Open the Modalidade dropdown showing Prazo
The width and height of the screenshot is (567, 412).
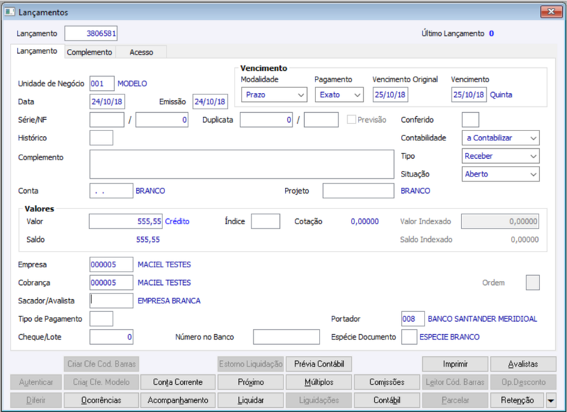tap(274, 95)
